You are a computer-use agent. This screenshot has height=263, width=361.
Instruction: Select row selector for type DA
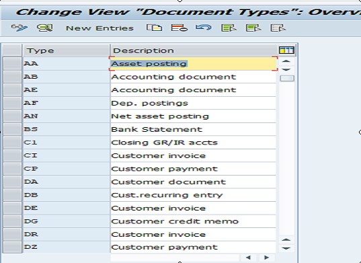[x=12, y=182]
